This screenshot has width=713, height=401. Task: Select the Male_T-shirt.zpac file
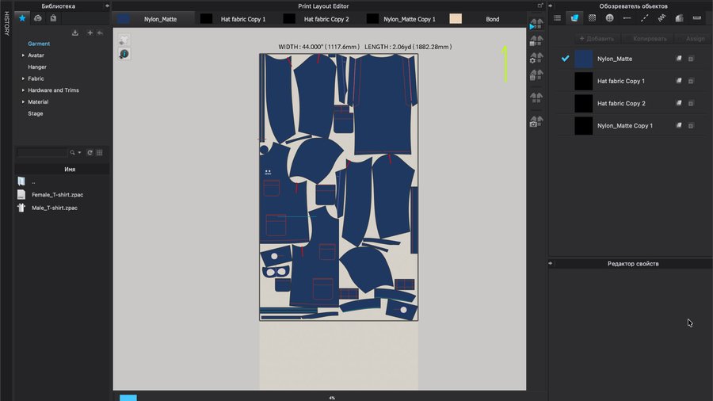coord(54,208)
